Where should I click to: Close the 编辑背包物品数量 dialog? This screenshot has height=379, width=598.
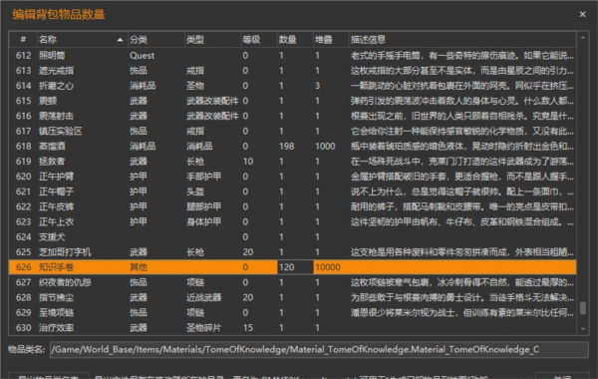click(x=582, y=15)
